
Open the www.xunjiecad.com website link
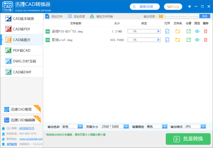coord(31,139)
